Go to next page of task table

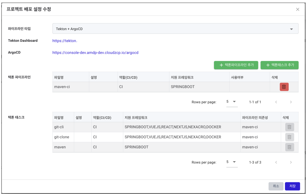(x=291, y=162)
